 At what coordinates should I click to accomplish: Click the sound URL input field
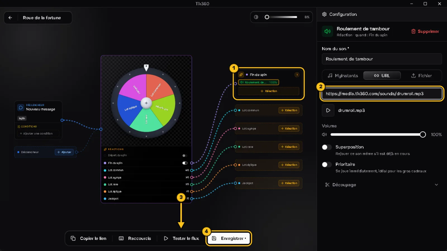click(x=382, y=94)
